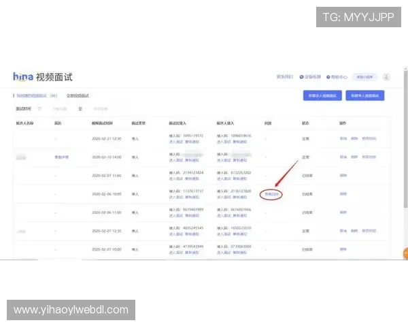Enter interview as interviewer in the 2020-02-10 14:00 row
This screenshot has height=327, width=408.
[x=176, y=160]
